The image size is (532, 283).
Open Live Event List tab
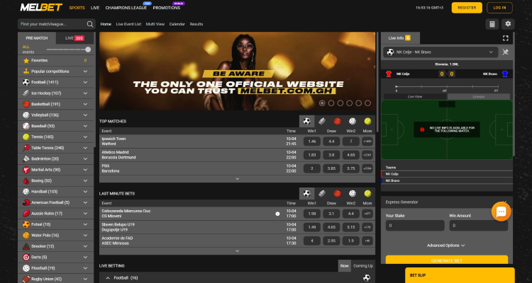[x=128, y=24]
